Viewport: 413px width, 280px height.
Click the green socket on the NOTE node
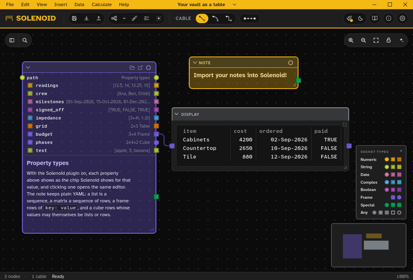click(298, 80)
